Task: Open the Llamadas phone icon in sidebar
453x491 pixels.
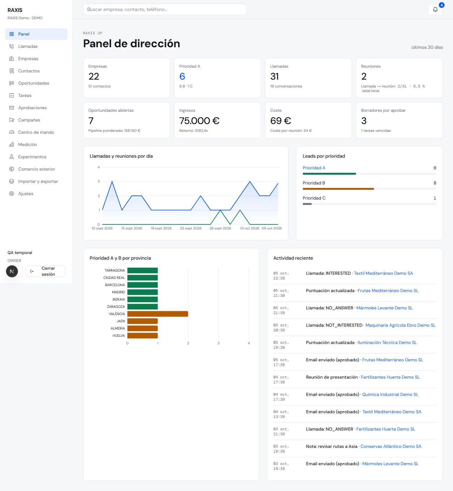Action: (x=12, y=46)
